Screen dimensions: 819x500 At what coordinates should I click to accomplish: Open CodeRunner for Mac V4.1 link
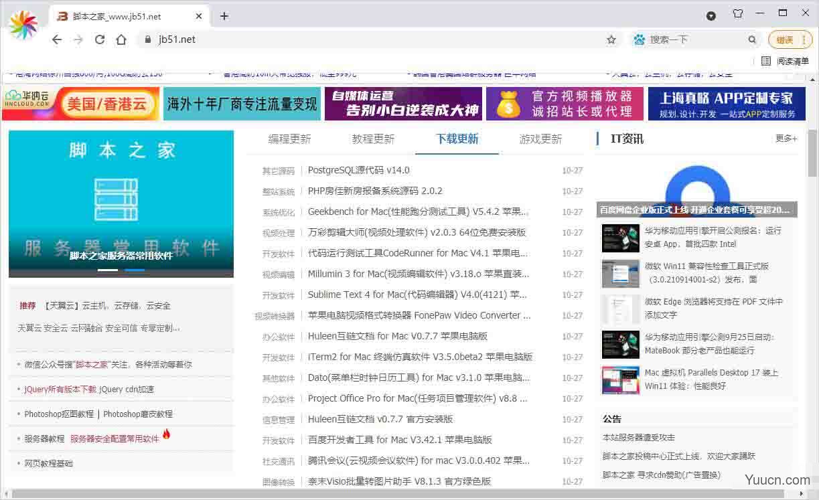point(417,253)
